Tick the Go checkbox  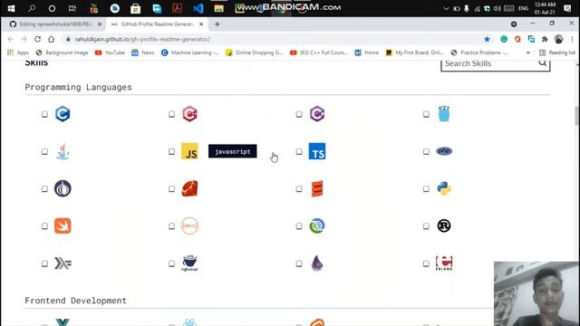[x=426, y=114]
